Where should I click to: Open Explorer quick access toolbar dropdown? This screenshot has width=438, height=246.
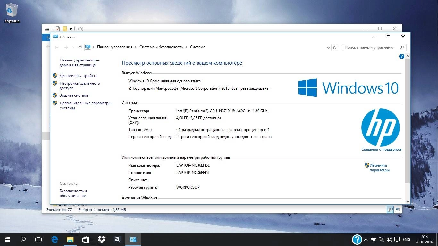(x=71, y=29)
